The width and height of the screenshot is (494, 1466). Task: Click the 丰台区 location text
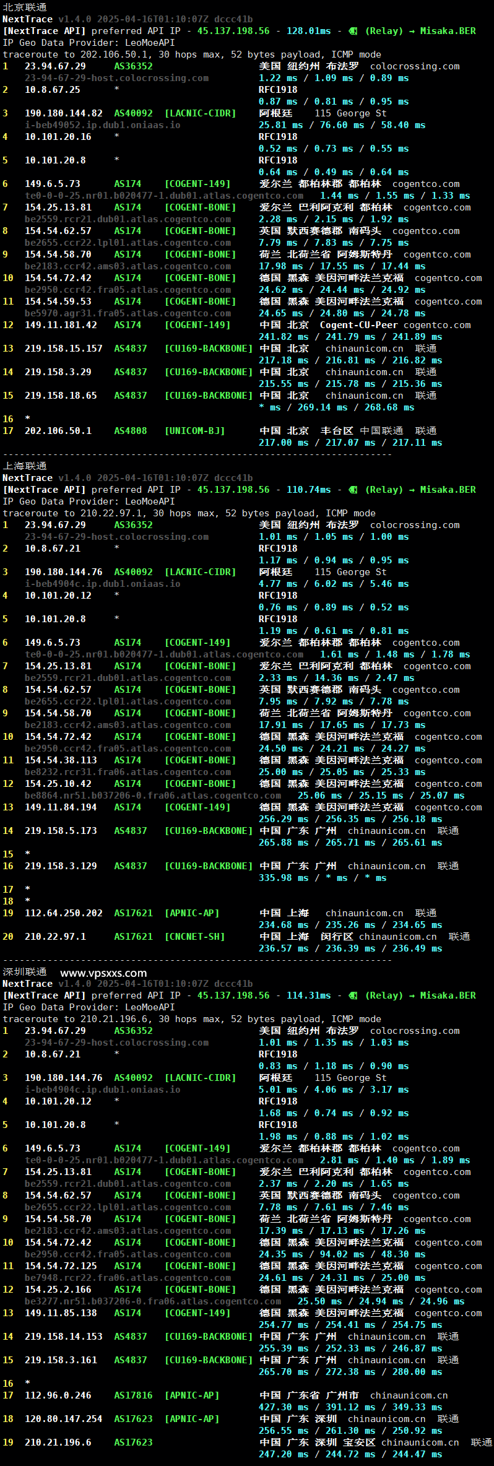(337, 431)
